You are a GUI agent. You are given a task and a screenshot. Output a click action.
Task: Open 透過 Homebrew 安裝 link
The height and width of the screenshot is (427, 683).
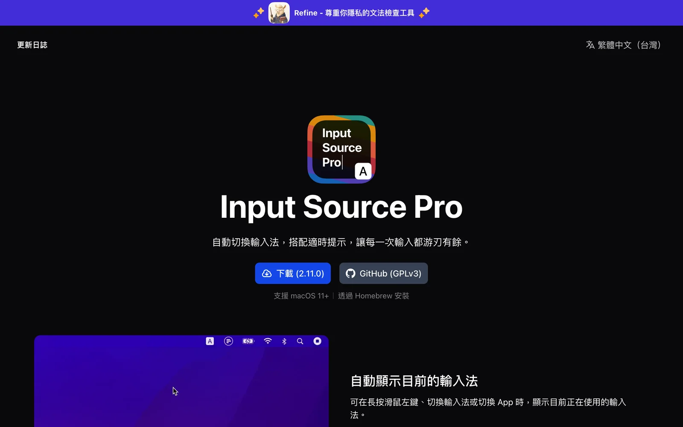pos(374,296)
